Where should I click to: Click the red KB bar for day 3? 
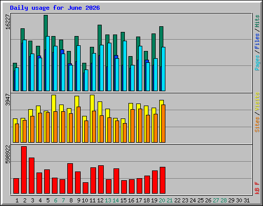(x=31, y=176)
